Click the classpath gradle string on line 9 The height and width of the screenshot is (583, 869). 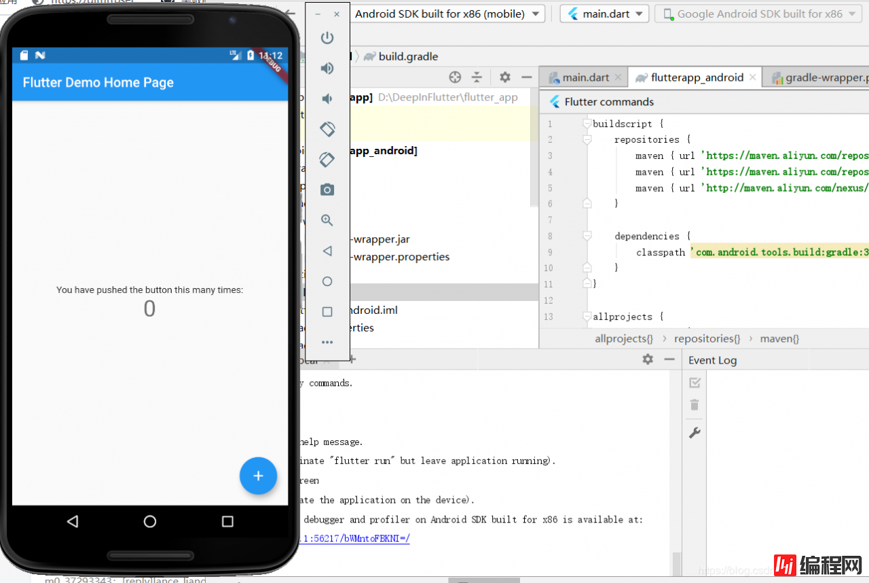(780, 252)
